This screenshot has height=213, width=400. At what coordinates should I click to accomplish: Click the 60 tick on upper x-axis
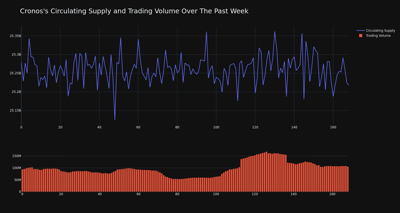tap(138, 127)
